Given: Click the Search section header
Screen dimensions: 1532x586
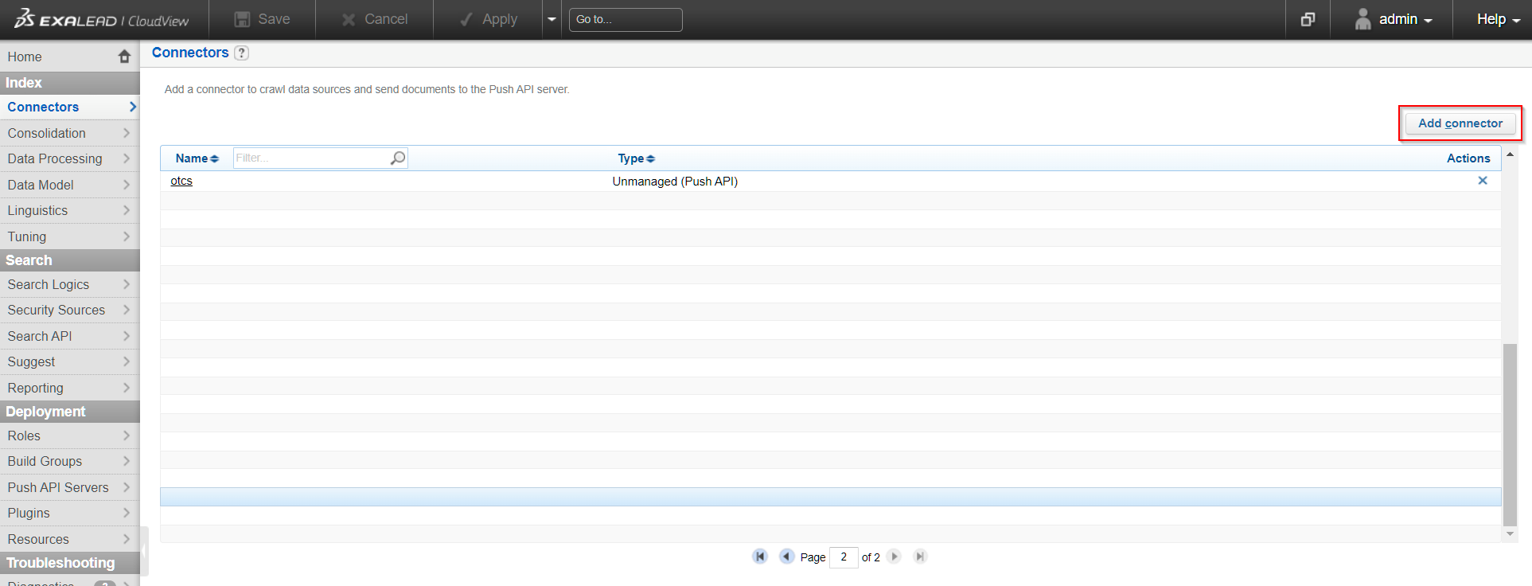Looking at the screenshot, I should pos(70,260).
